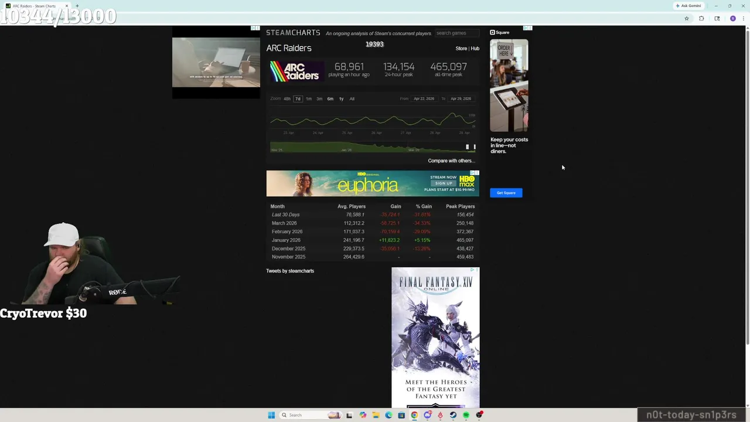The width and height of the screenshot is (750, 422).
Task: Open Chrome extensions puzzle icon
Action: pos(701,18)
